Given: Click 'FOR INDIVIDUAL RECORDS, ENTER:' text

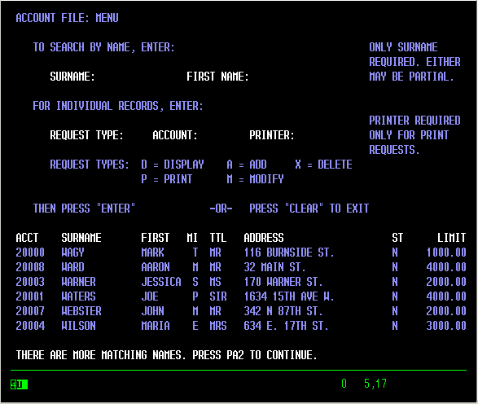Looking at the screenshot, I should 118,106.
